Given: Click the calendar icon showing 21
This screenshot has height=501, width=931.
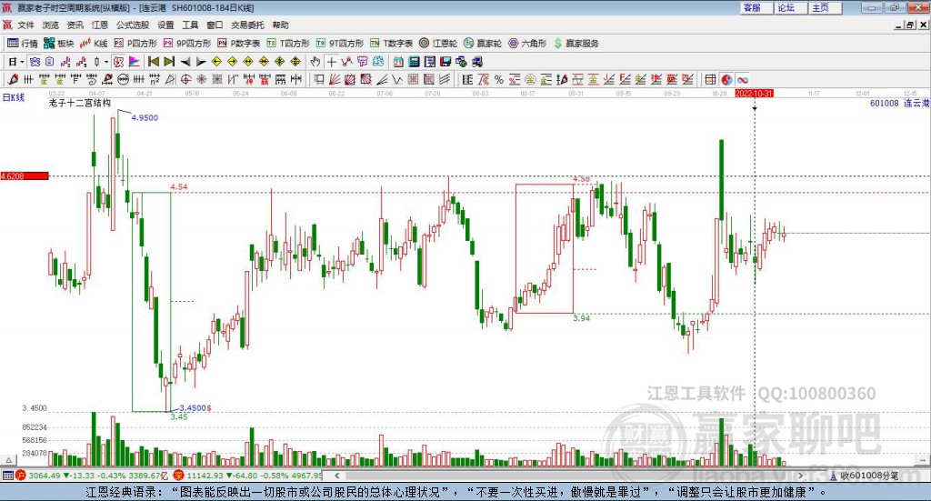Looking at the screenshot, I should (398, 62).
